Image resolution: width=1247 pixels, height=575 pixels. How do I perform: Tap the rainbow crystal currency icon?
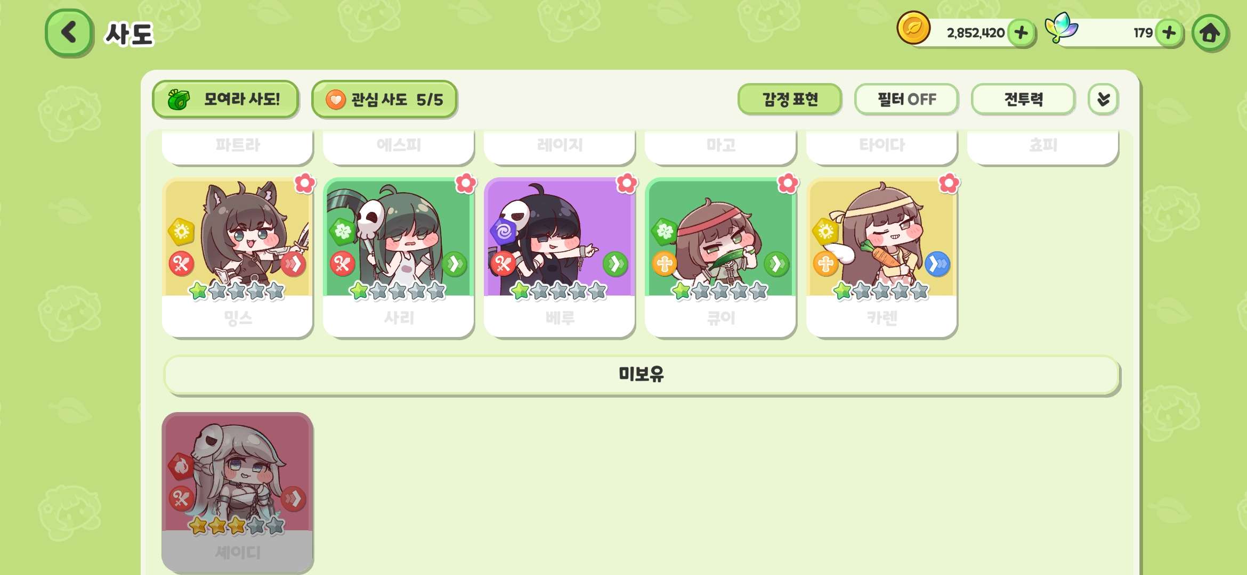pos(1061,28)
